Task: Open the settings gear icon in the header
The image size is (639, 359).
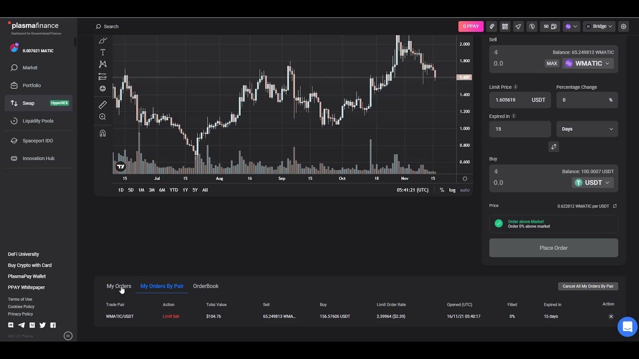Action: (x=623, y=26)
